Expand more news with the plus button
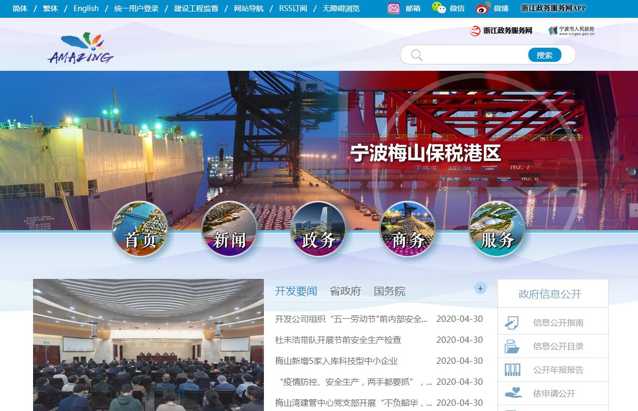 pyautogui.click(x=480, y=288)
